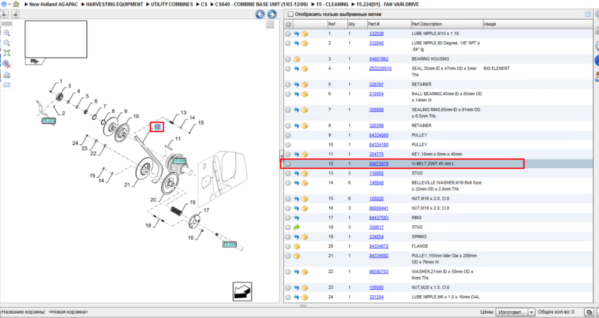The height and width of the screenshot is (318, 599).
Task: Open the linked section label 15.229
Action: pos(229,244)
